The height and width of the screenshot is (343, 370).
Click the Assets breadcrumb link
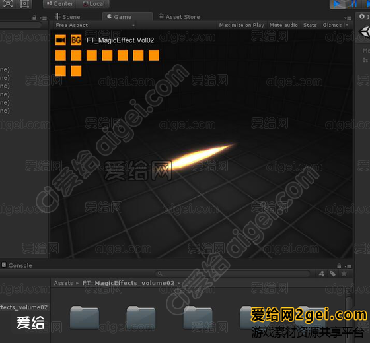coord(63,283)
